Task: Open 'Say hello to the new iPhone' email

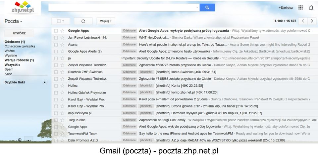Action: 186,134
